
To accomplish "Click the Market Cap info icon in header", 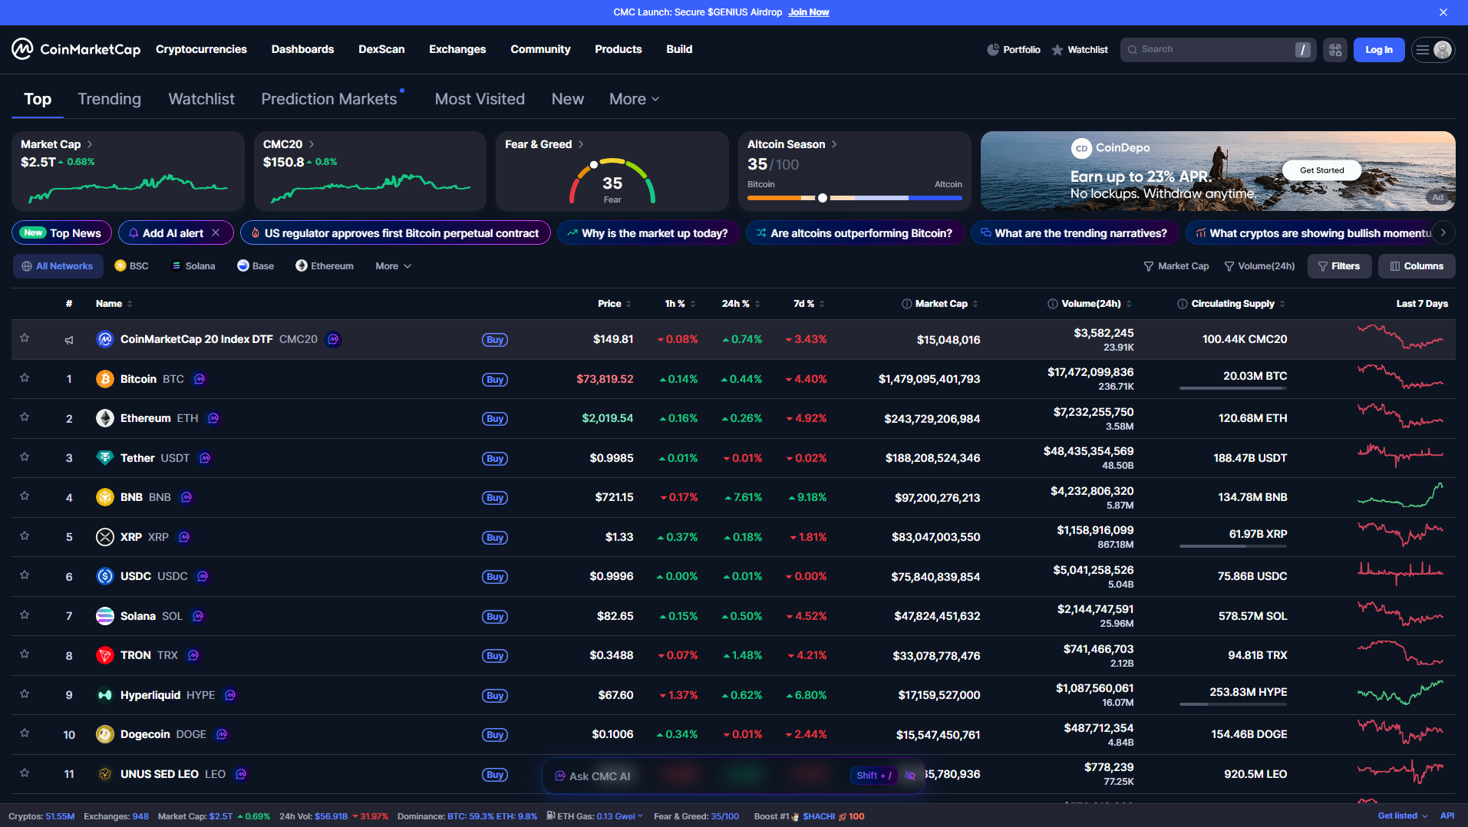I will pos(907,304).
